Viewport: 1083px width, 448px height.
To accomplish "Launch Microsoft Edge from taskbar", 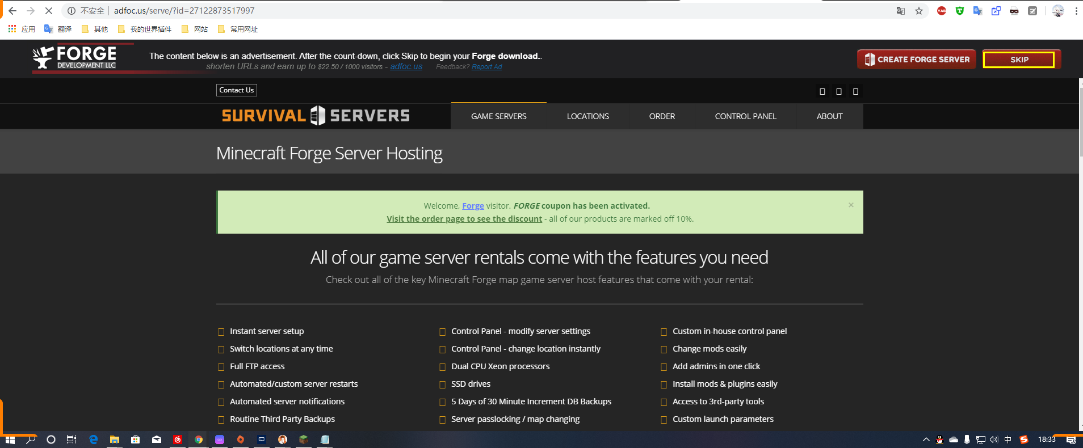I will pyautogui.click(x=94, y=439).
